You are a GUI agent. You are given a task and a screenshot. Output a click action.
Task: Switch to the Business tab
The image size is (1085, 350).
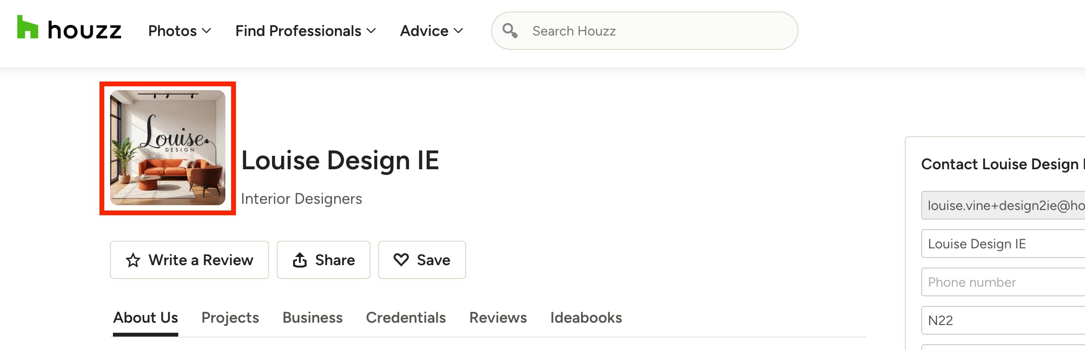pos(312,317)
